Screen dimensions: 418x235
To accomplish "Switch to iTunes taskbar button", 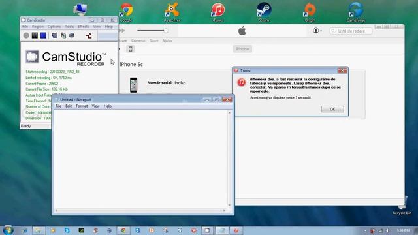I will [236, 230].
